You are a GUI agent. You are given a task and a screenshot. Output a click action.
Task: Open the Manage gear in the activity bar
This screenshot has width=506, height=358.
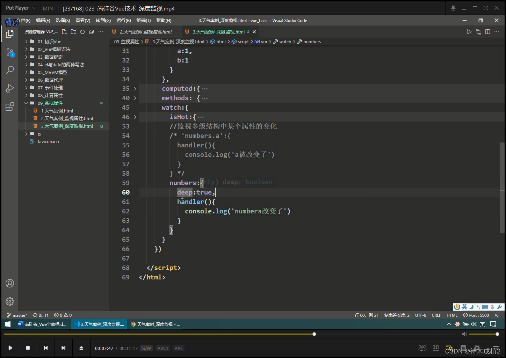10,301
